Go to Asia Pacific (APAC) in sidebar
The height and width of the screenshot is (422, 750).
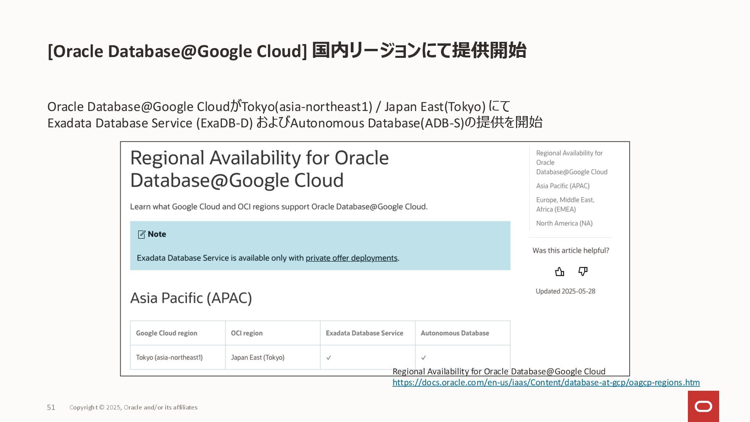[562, 186]
